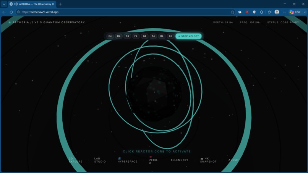Open the browser profile avatar
Image resolution: width=308 pixels, height=173 pixels.
click(x=277, y=12)
